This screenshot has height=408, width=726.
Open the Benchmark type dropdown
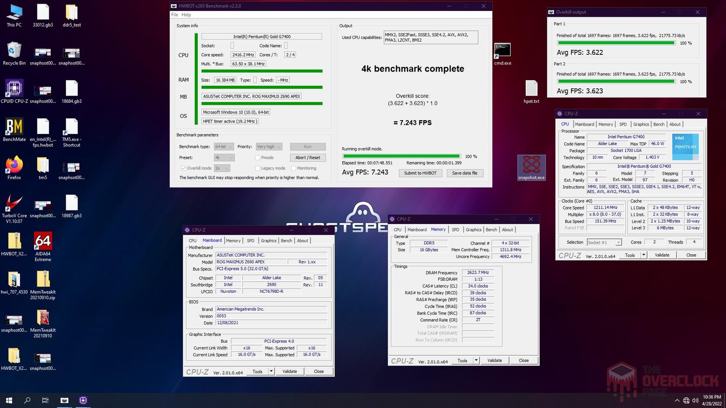point(223,146)
